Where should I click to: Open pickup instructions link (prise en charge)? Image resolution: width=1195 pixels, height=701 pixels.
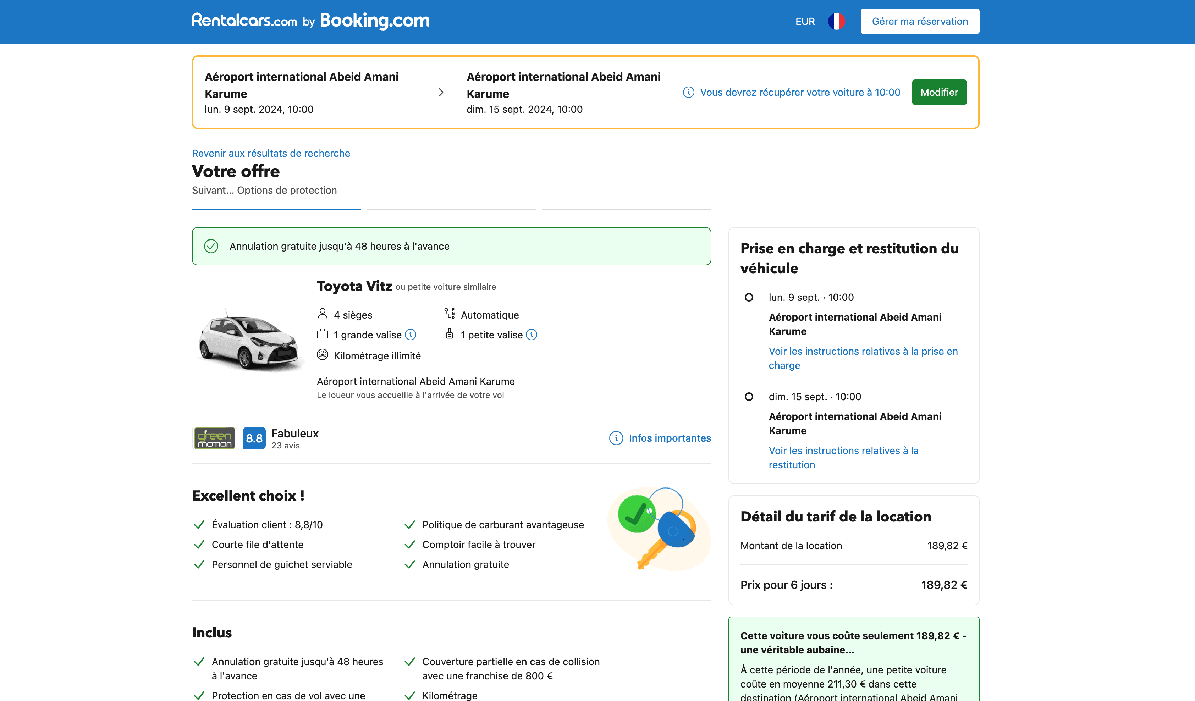863,358
